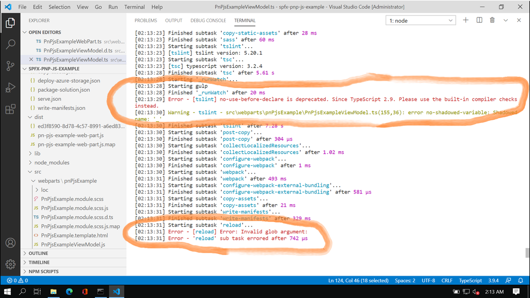Viewport: 530px width, 298px height.
Task: Click cursor position Ln 124, Col 46
Action: point(358,281)
